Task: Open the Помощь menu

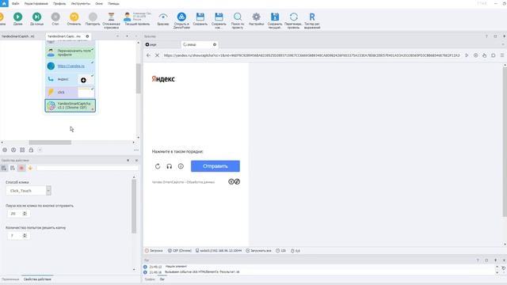Action: coord(113,3)
